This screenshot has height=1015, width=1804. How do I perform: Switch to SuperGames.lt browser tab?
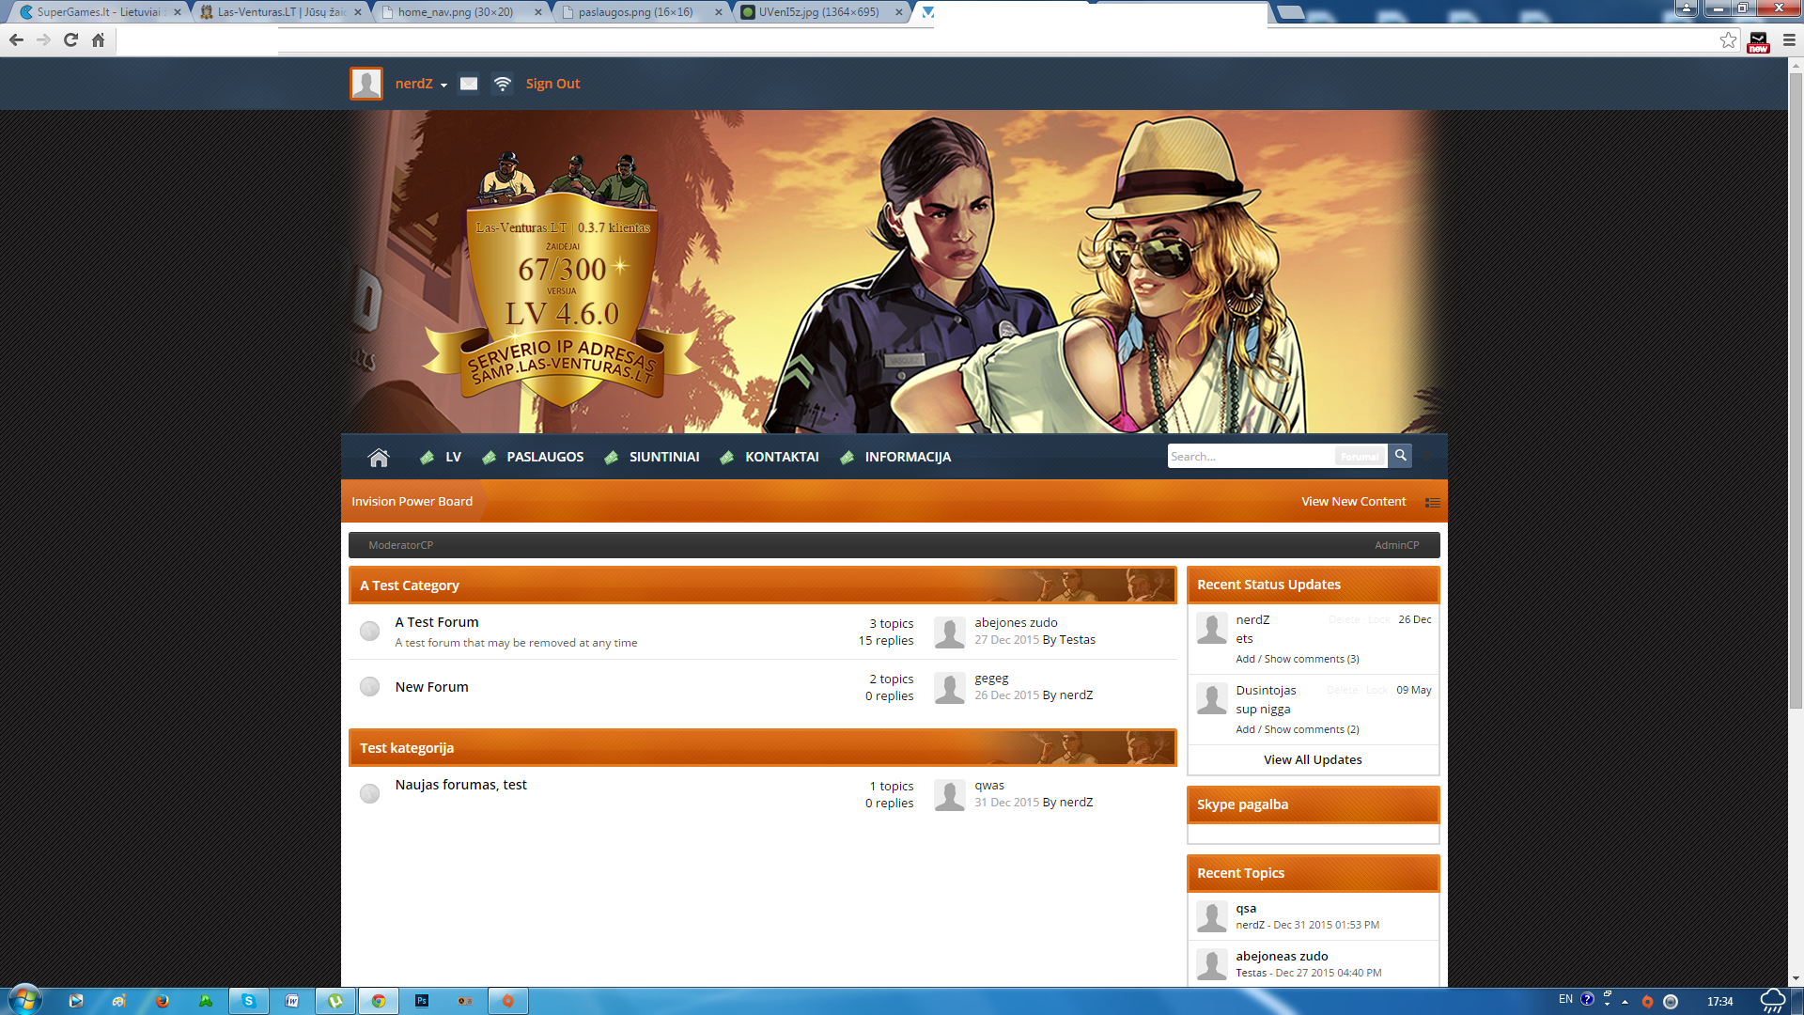pyautogui.click(x=99, y=12)
